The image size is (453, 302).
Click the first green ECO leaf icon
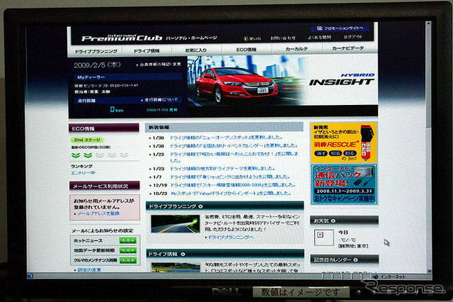pos(76,155)
